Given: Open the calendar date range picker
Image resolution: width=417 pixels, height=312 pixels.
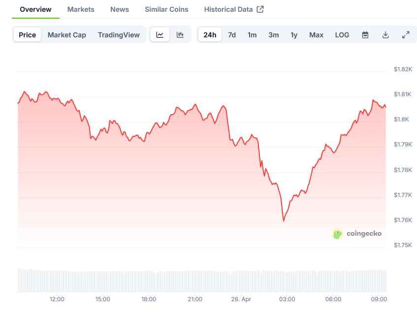Looking at the screenshot, I should pyautogui.click(x=365, y=35).
